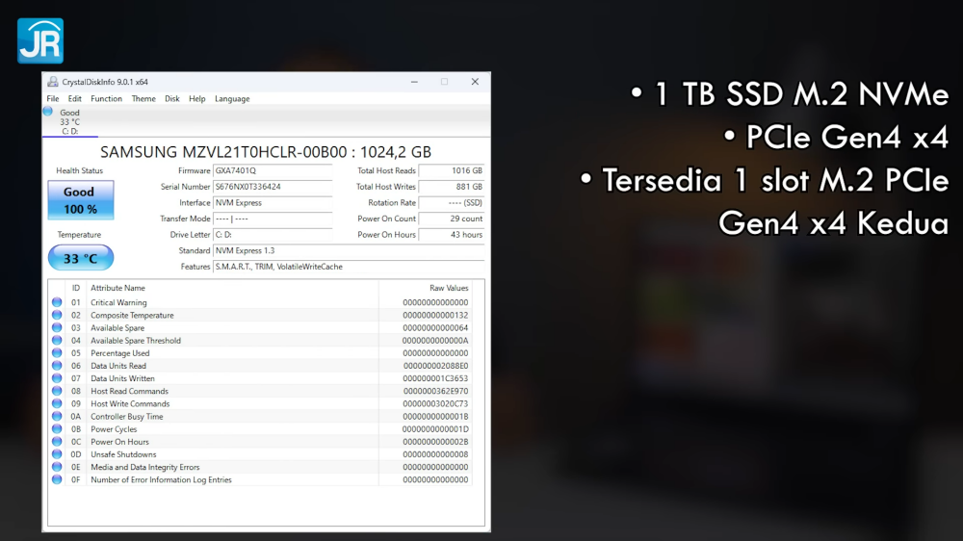This screenshot has width=963, height=541.
Task: Open the Theme menu
Action: pyautogui.click(x=143, y=99)
